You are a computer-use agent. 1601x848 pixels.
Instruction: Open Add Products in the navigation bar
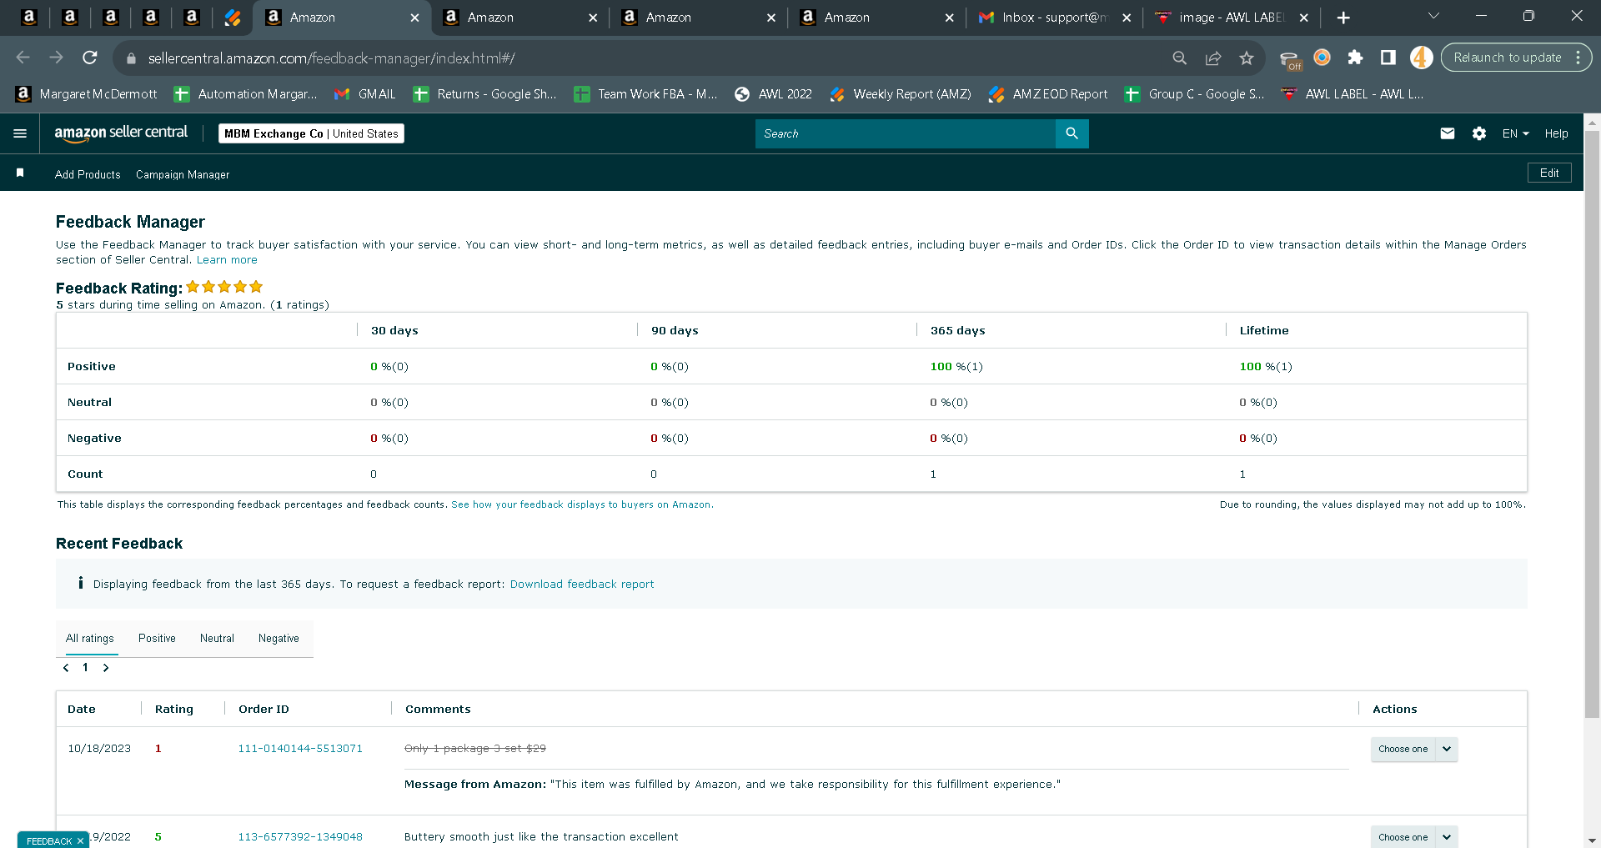pos(88,174)
